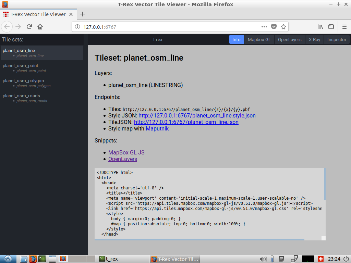
Task: Launch file manager from taskbar
Action: (24, 259)
